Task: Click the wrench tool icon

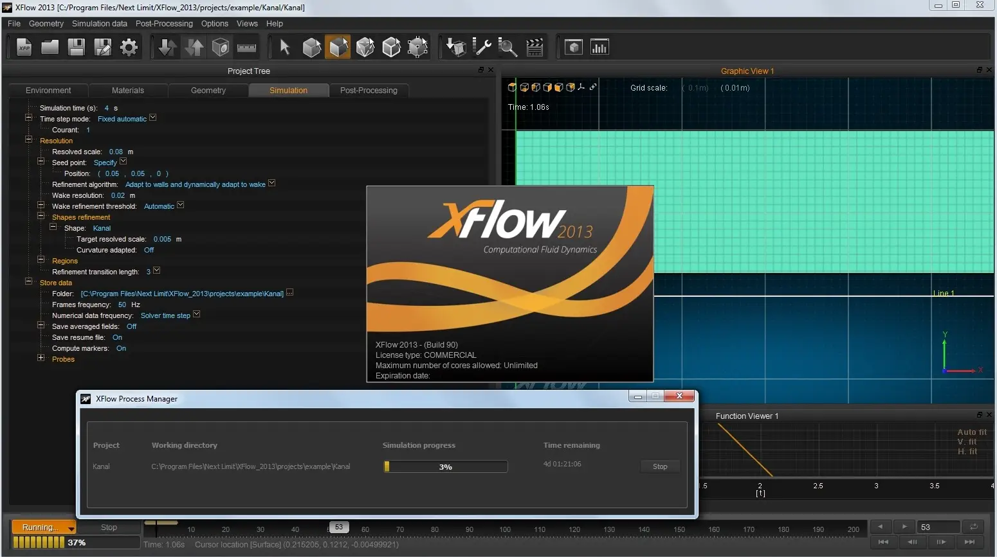Action: coord(482,48)
